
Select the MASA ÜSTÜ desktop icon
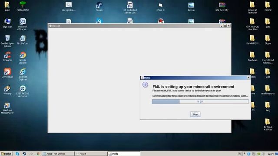click(x=23, y=6)
